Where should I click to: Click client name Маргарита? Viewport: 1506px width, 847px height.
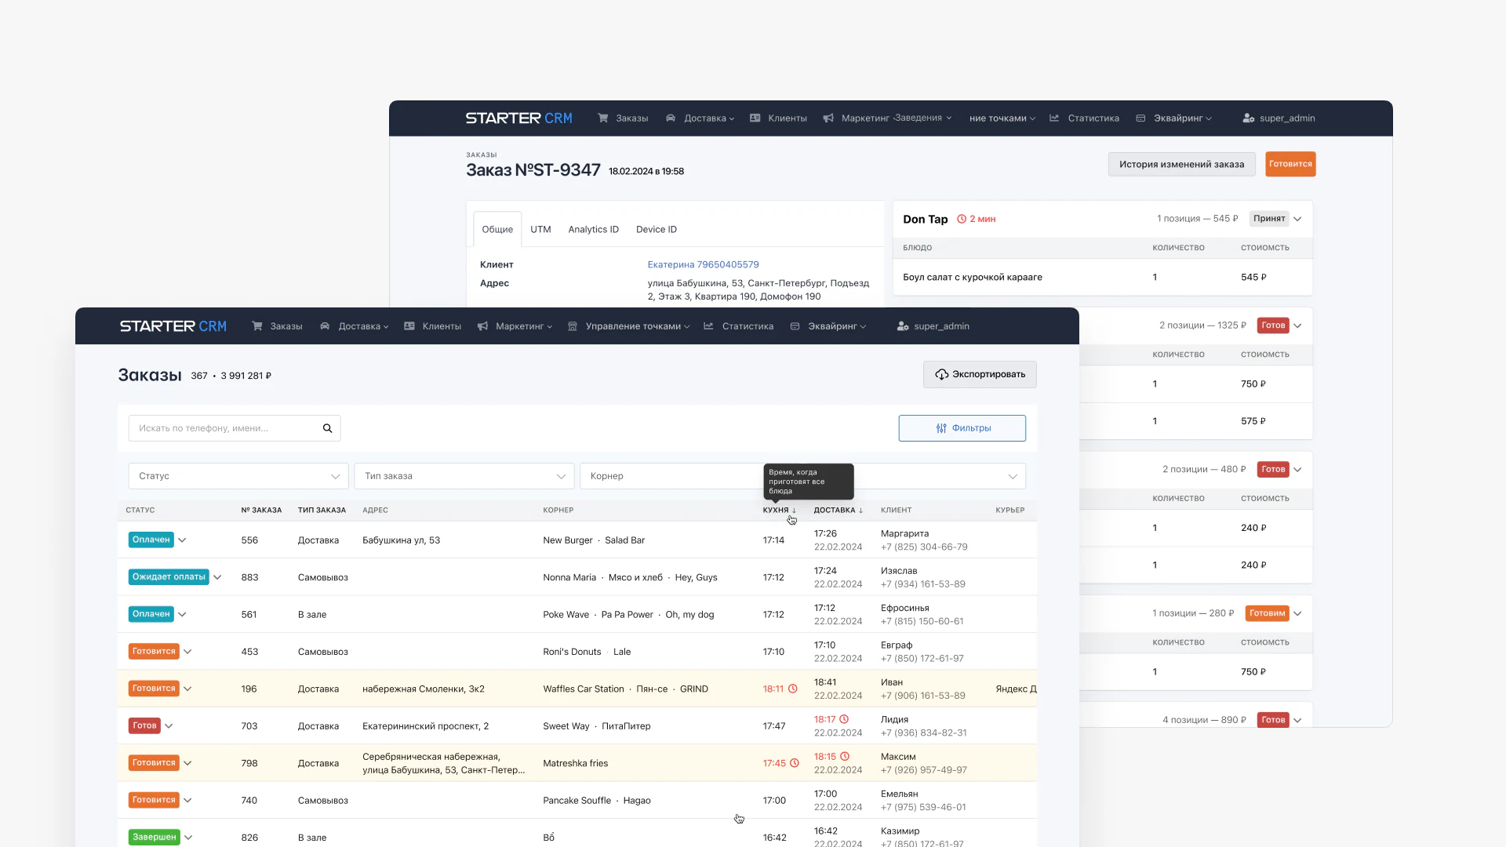904,534
